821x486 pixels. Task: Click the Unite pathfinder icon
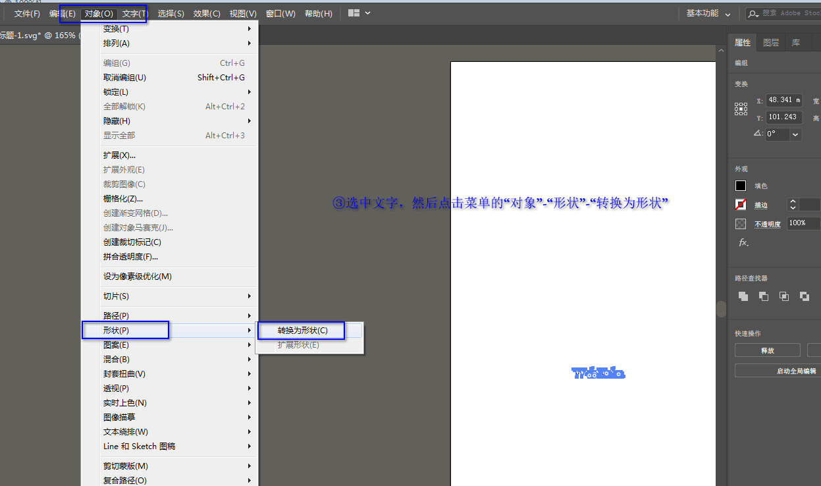(x=743, y=296)
